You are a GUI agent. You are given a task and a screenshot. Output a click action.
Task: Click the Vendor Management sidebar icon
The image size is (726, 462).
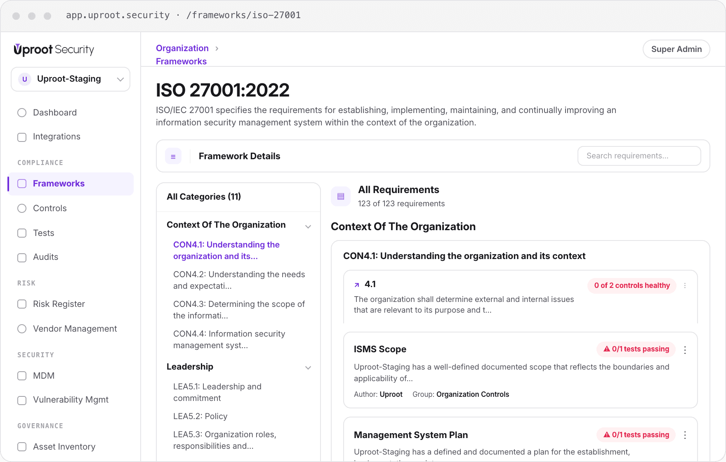[22, 329]
